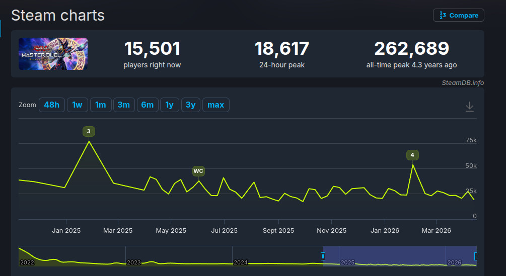506x276 pixels.
Task: Select the 1w zoom range
Action: 77,105
